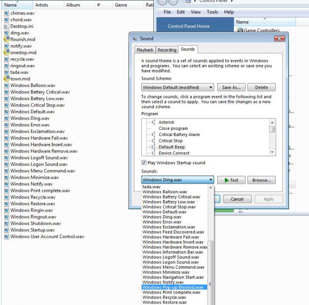
Task: Select Windows Startup.wav in the file list
Action: pos(33,230)
